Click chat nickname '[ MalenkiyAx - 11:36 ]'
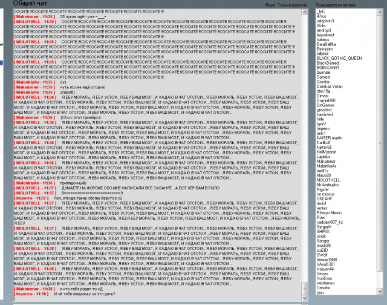Image resolution: width=387 pixels, height=305 pixels. pyautogui.click(x=34, y=183)
